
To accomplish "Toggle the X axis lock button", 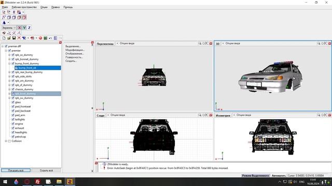I will 19,27.
